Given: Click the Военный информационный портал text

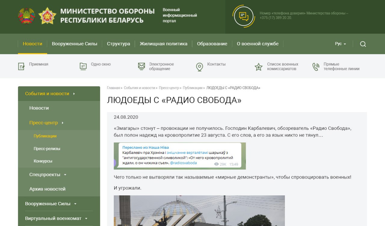Looking at the screenshot, I should 180,15.
